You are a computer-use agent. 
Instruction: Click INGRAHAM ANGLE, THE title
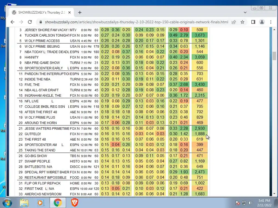[43, 96]
